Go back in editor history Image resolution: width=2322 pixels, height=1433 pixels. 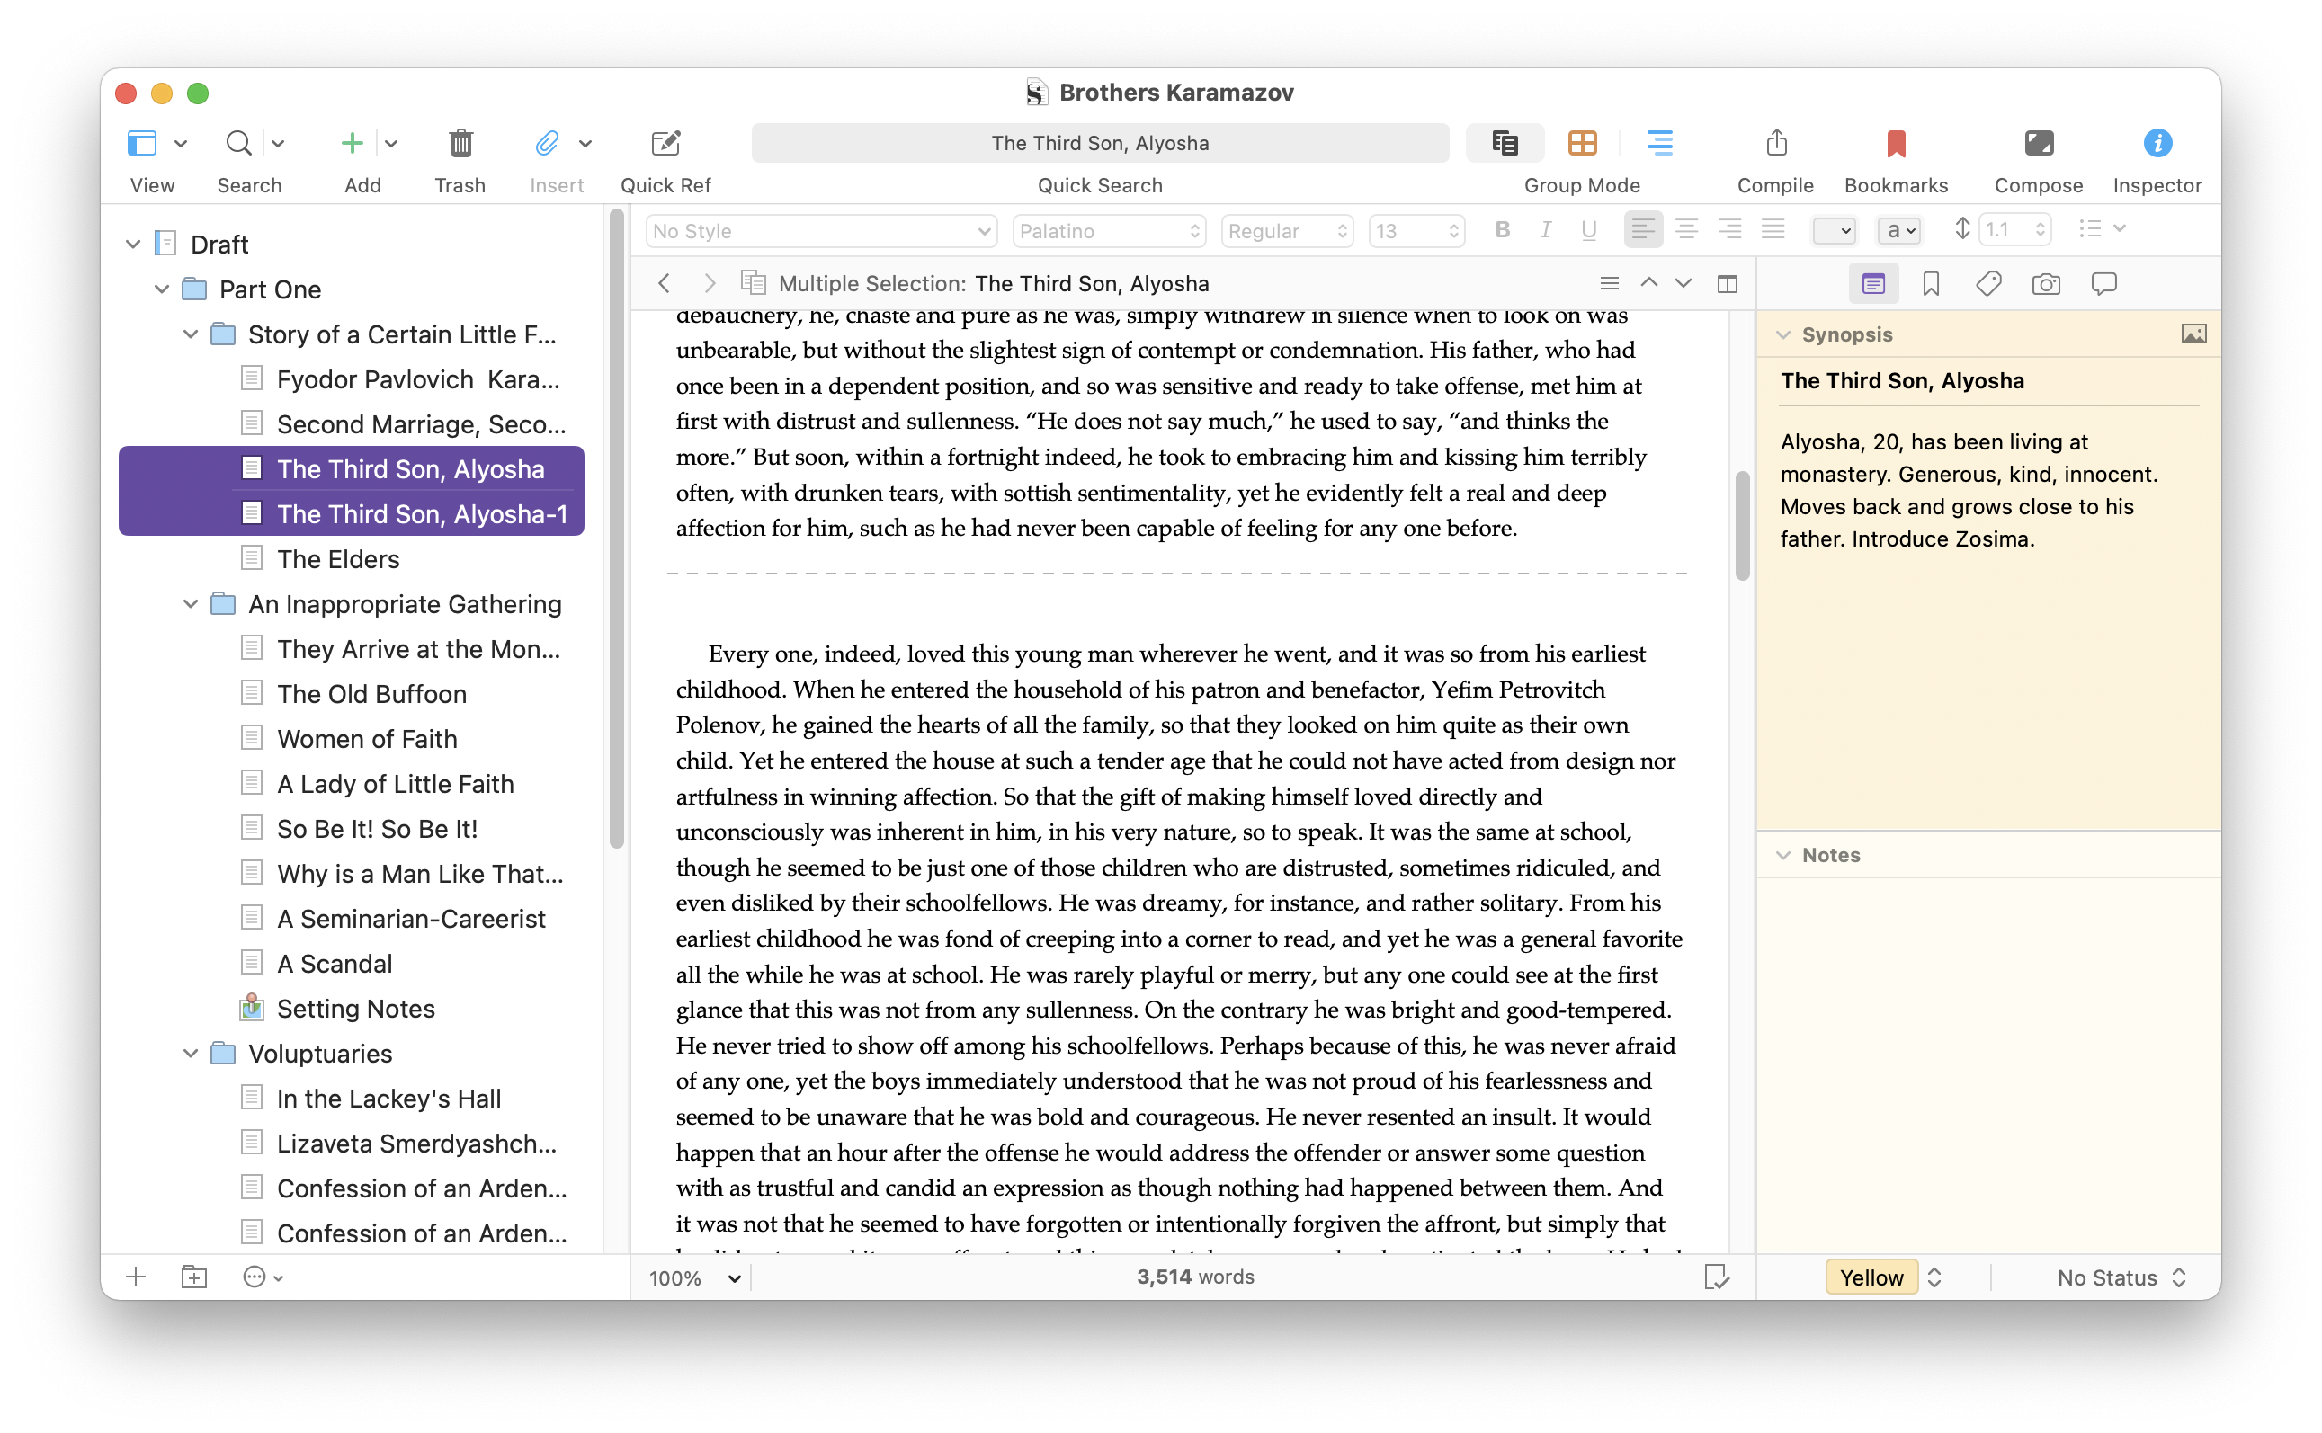[665, 284]
